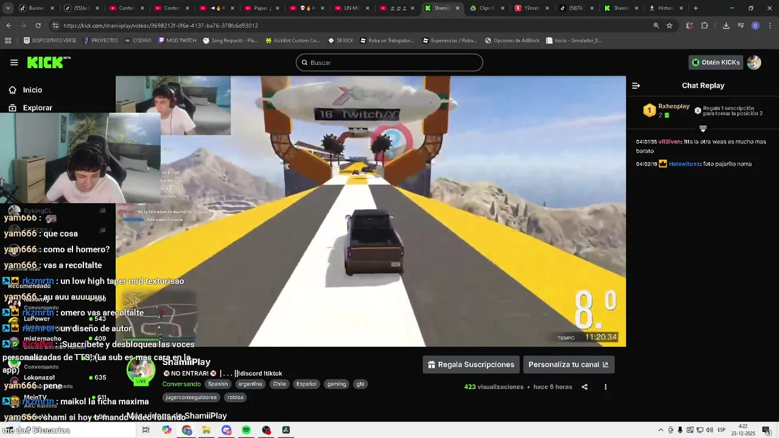Click the gold rank 1 badge

point(649,110)
